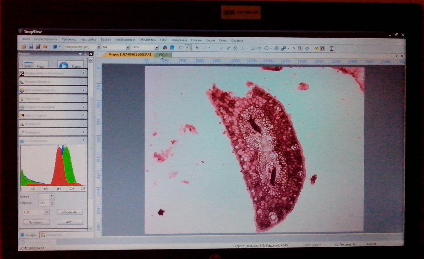Open the Просмотр menu
The image size is (424, 259).
69,40
